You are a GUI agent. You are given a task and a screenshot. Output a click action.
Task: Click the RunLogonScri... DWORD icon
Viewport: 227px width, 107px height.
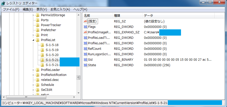click(x=85, y=54)
